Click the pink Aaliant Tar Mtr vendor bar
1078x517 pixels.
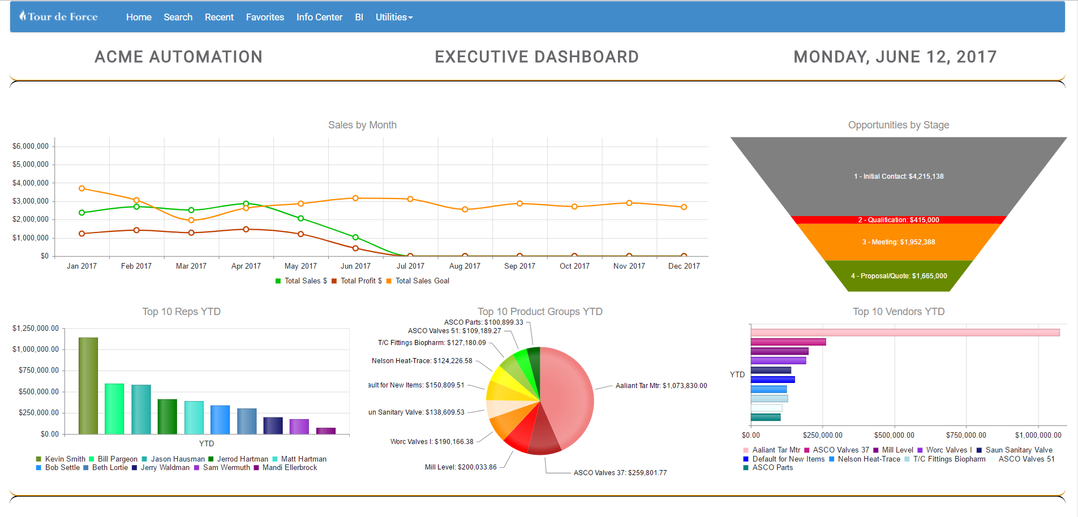(x=905, y=333)
